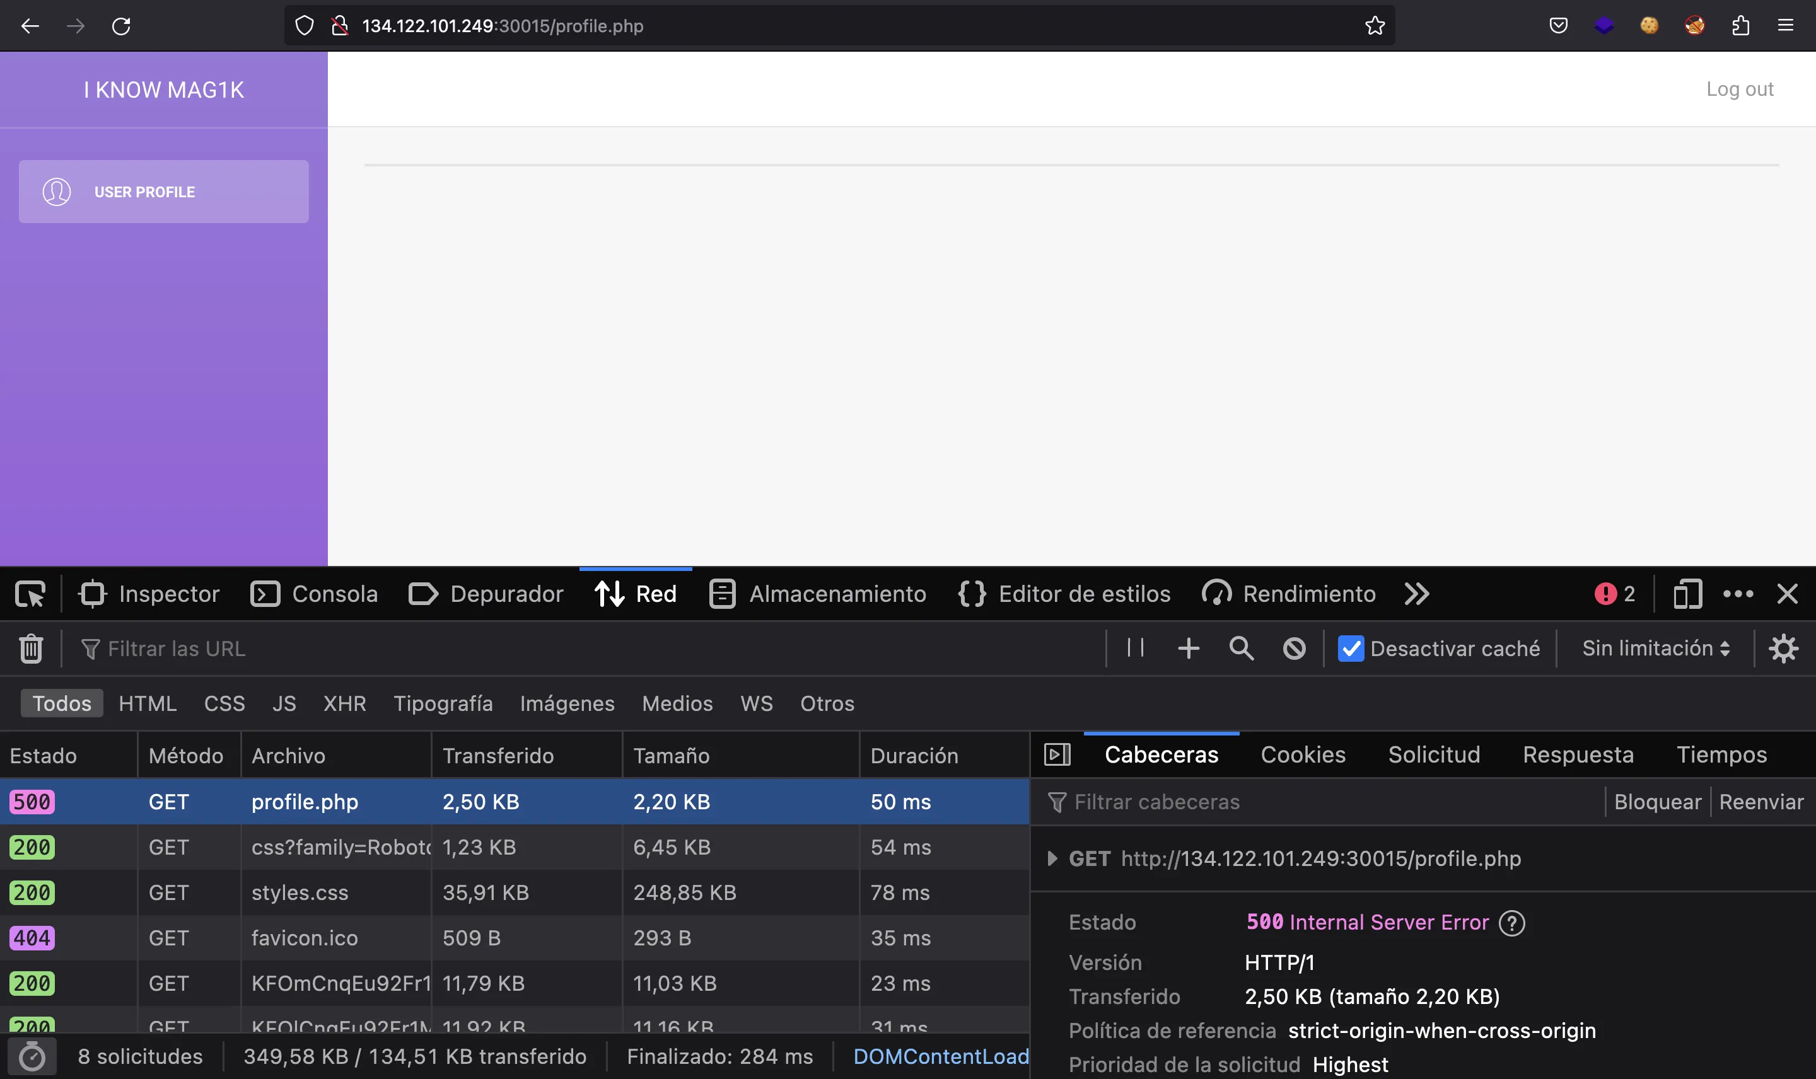Bookmark page with star icon
Image resolution: width=1816 pixels, height=1079 pixels.
coord(1375,26)
